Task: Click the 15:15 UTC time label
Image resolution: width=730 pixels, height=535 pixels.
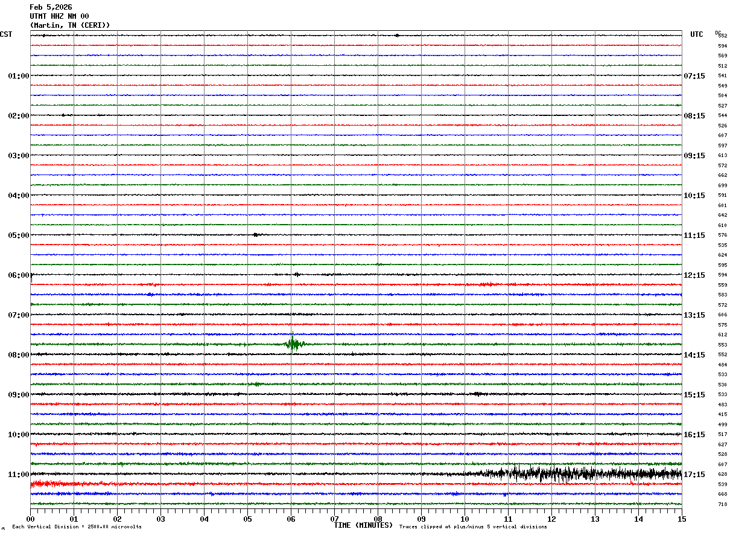Action: [x=694, y=395]
